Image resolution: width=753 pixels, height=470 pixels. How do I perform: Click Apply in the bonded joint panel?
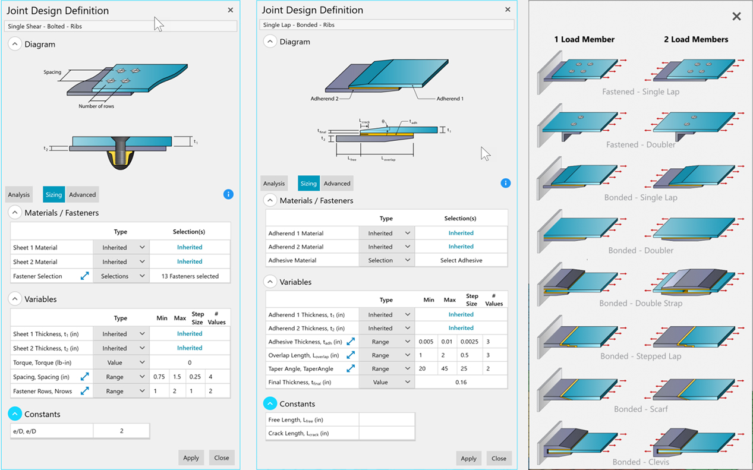[468, 458]
